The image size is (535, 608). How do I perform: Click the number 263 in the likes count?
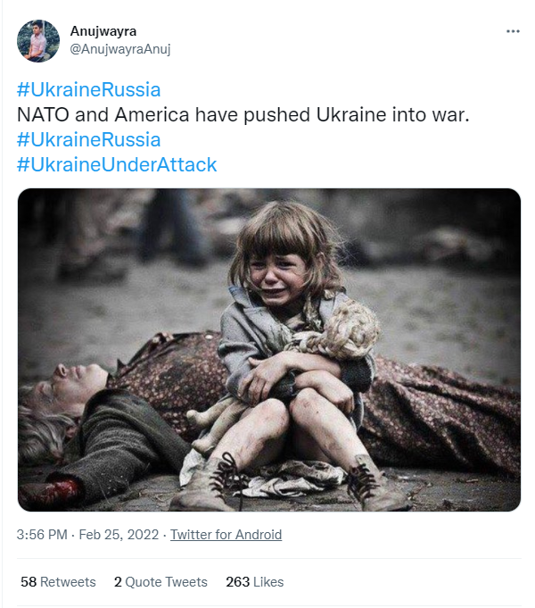237,582
